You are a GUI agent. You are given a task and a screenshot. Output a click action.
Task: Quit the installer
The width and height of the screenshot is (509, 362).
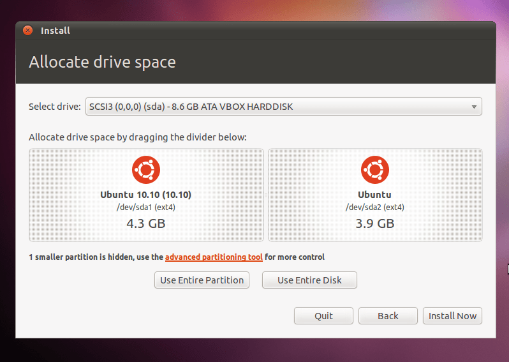tap(323, 316)
